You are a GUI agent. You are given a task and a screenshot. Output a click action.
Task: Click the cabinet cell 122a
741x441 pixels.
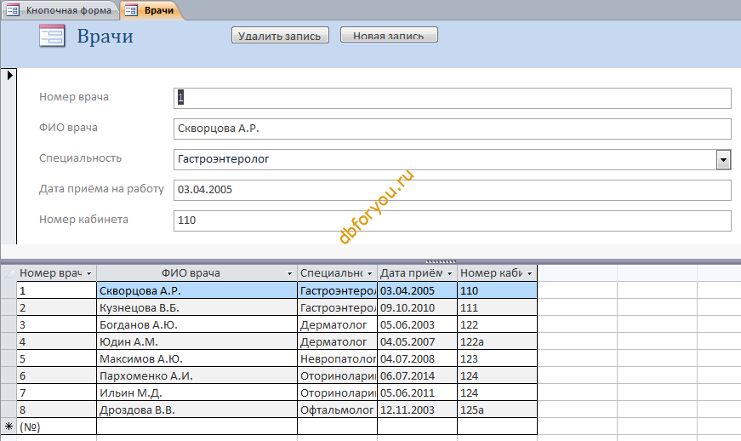[497, 341]
